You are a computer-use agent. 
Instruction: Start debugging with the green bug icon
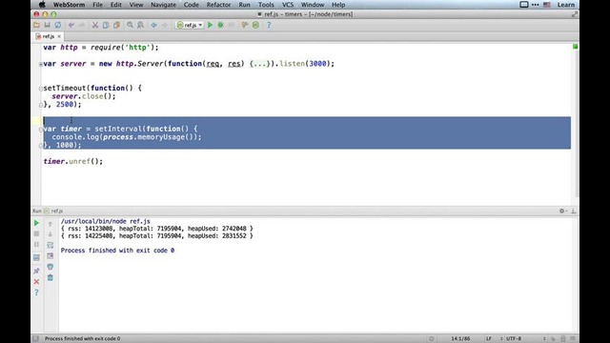point(220,25)
